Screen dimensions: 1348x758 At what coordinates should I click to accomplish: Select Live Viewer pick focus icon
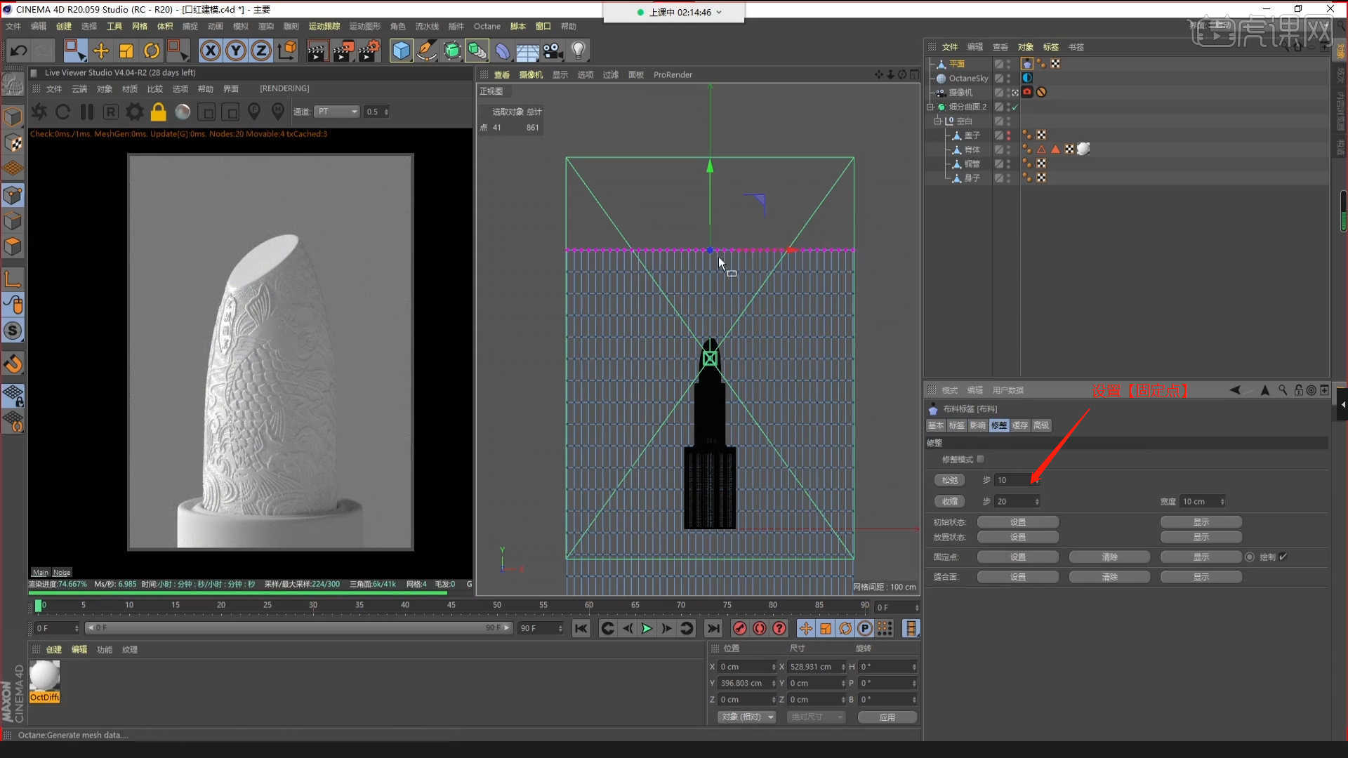click(x=254, y=112)
